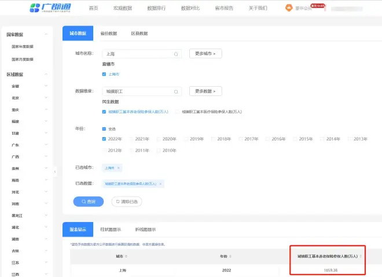The height and width of the screenshot is (277, 382).
Task: Click the sort icon on 城市 column
Action: tap(126, 256)
